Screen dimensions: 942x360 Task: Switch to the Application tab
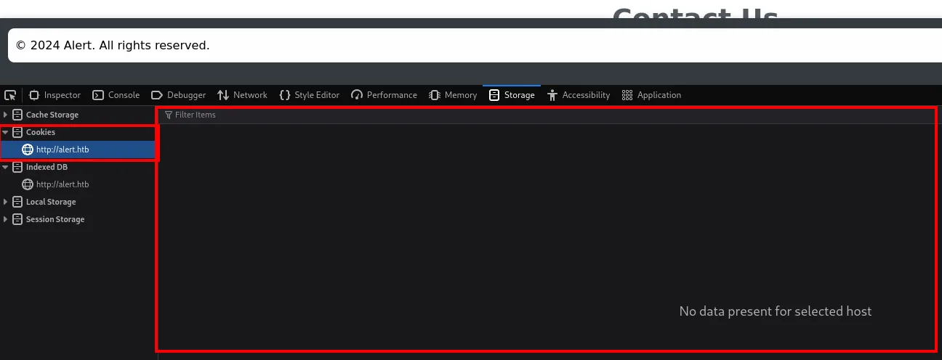tap(651, 95)
